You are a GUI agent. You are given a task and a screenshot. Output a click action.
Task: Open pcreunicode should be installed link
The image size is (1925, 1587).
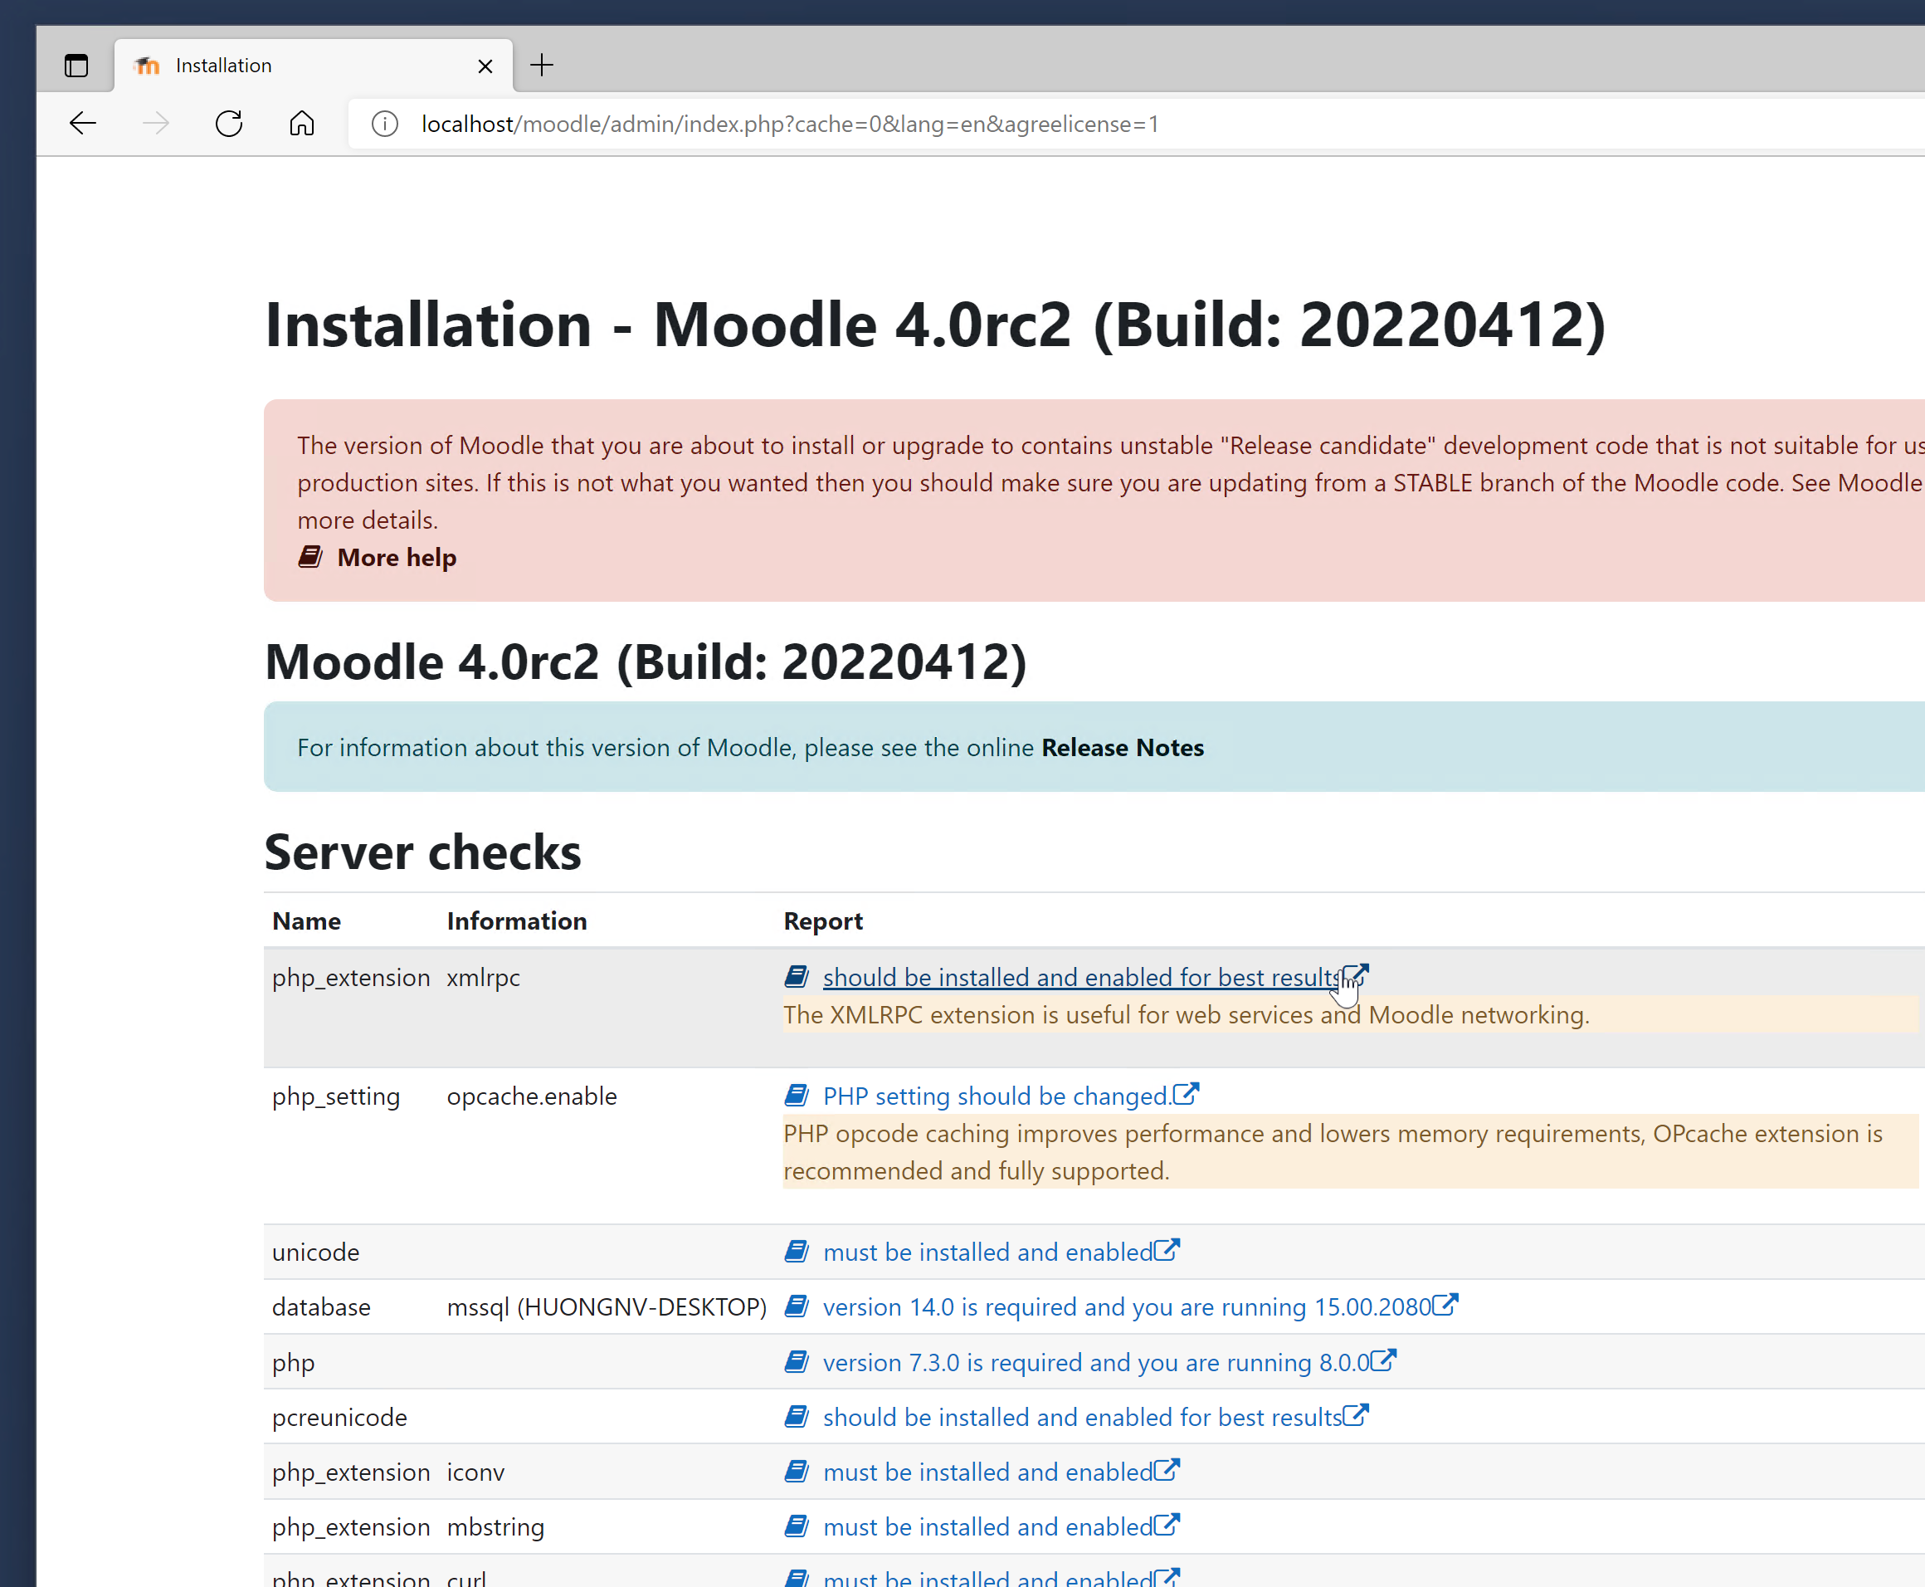coord(1082,1417)
